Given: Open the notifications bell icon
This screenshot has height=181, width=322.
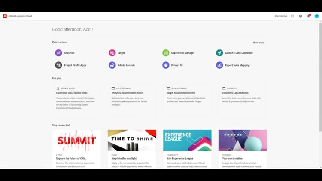Looking at the screenshot, I should click(309, 16).
